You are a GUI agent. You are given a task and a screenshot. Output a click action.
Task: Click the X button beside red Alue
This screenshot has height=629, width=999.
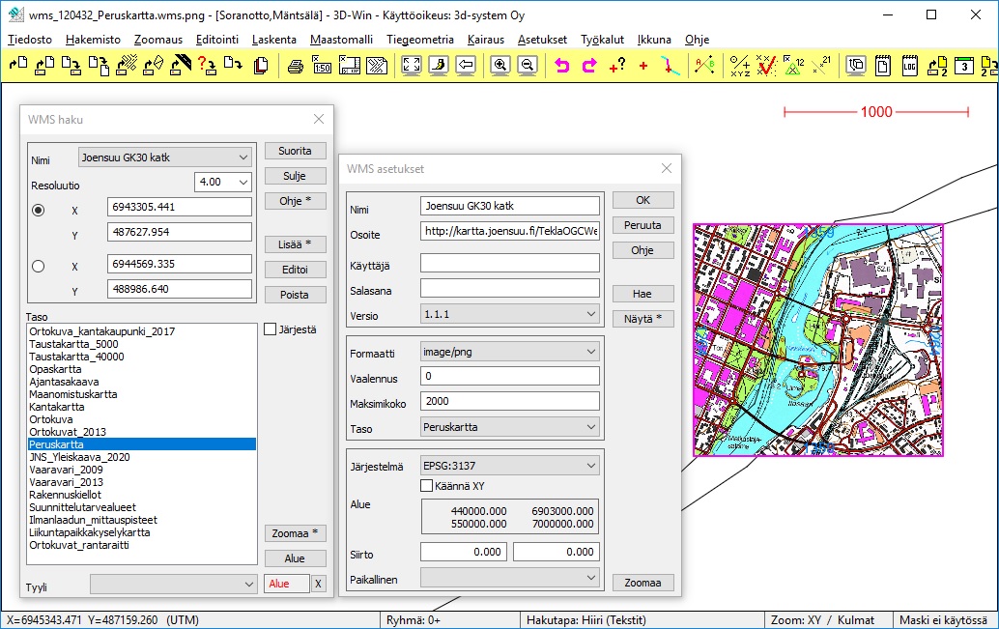coord(318,584)
